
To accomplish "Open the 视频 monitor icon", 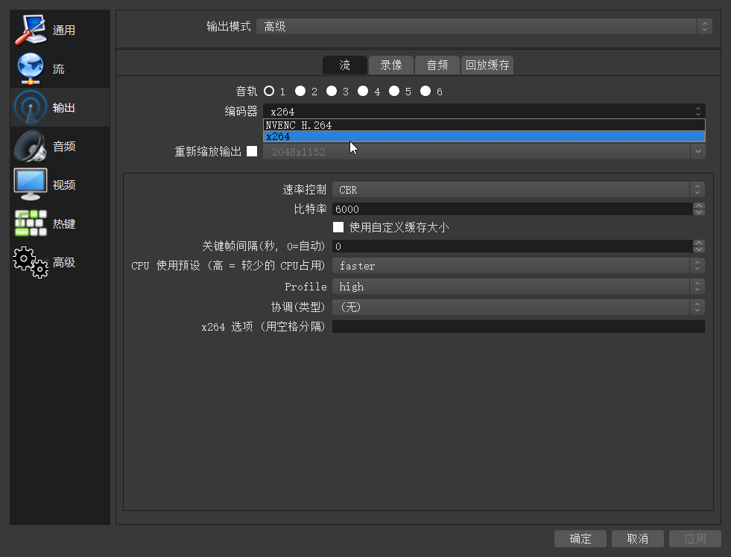I will [x=31, y=185].
